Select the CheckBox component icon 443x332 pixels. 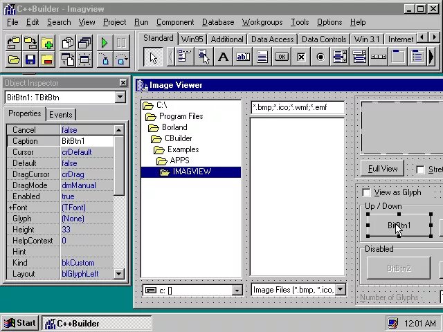(301, 57)
